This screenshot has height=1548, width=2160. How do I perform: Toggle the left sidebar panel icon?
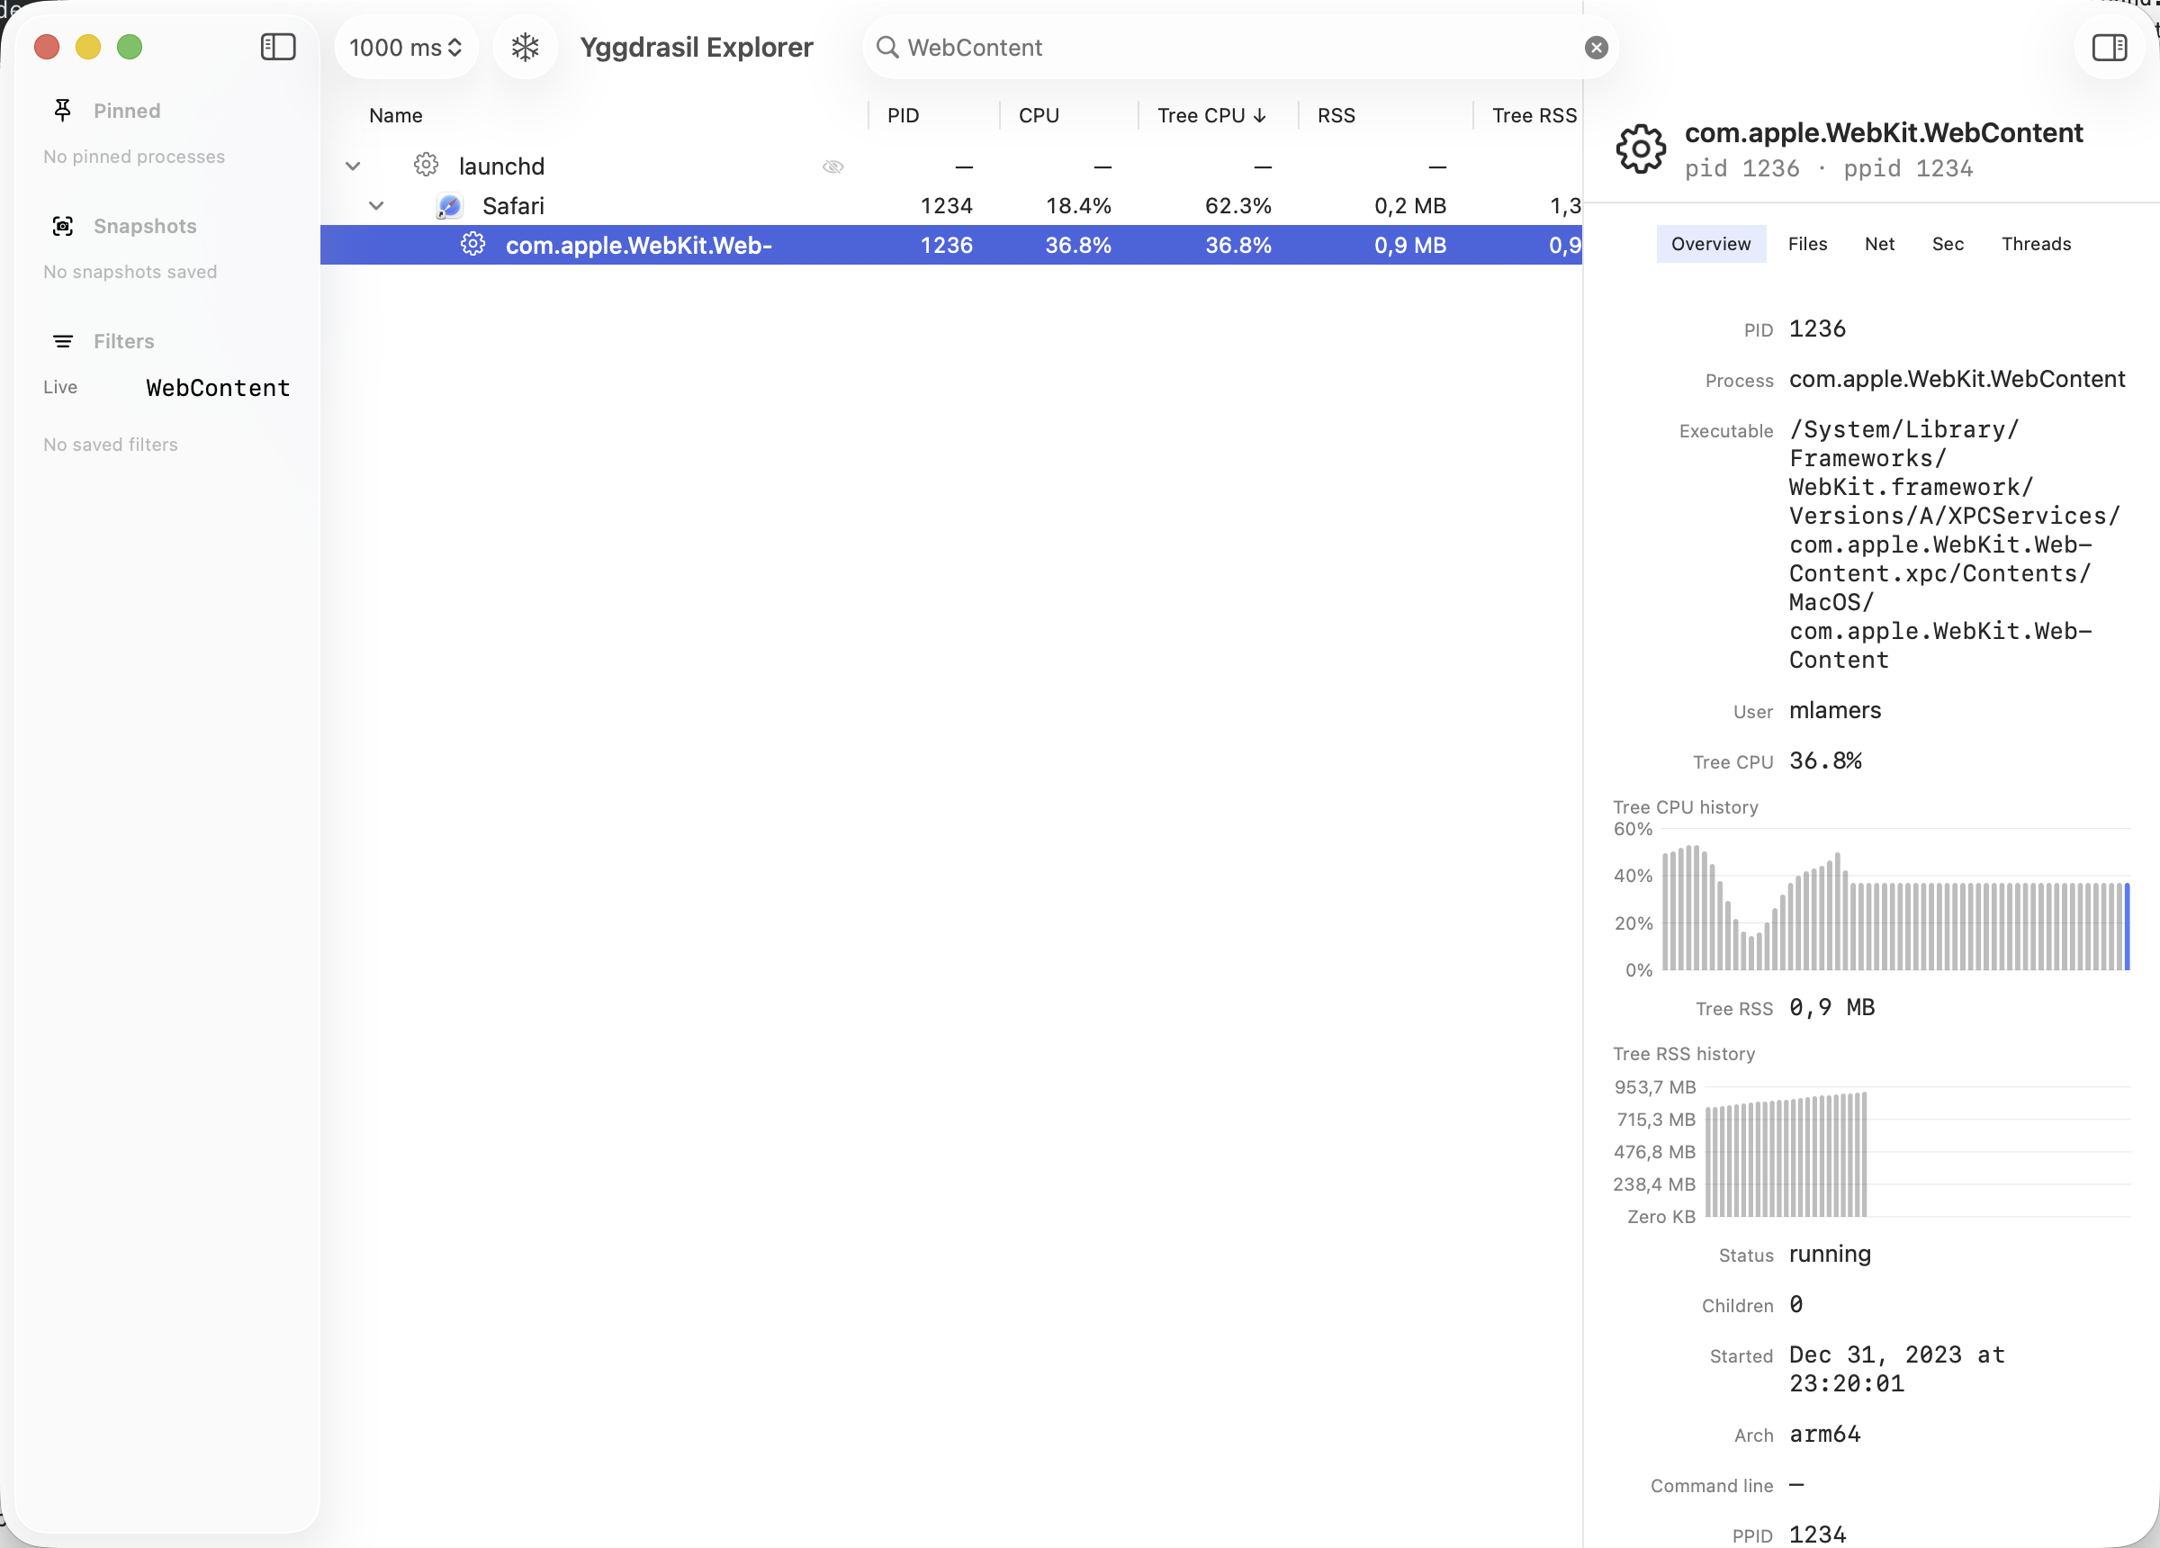pos(278,47)
